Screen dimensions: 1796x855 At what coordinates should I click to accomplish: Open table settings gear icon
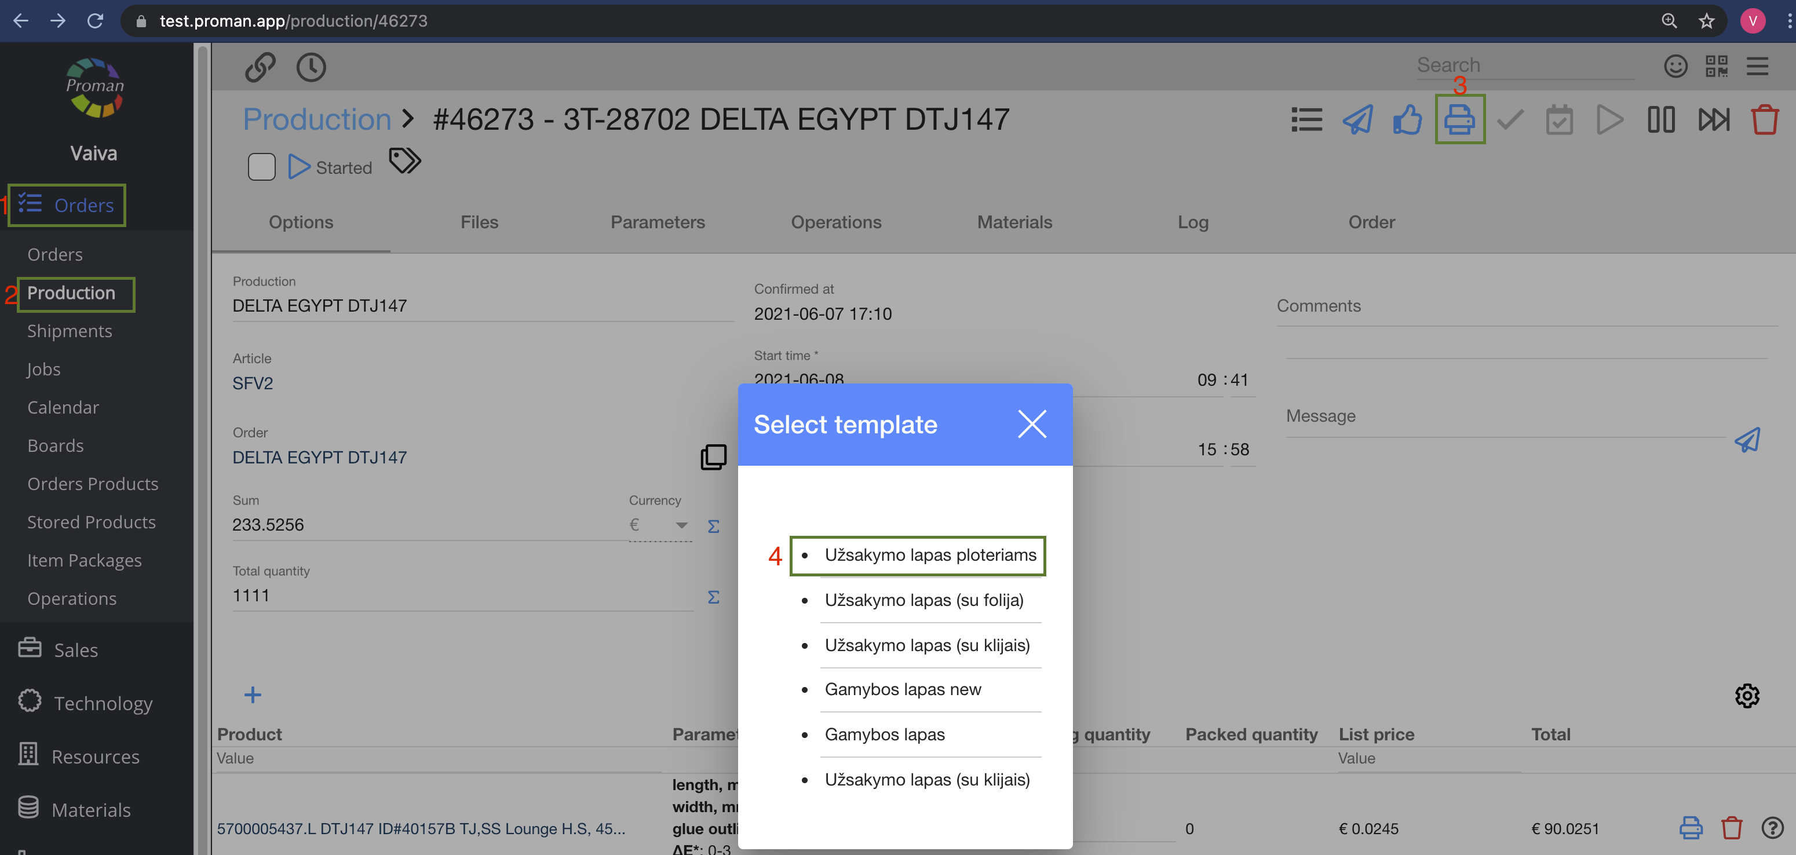(1747, 695)
